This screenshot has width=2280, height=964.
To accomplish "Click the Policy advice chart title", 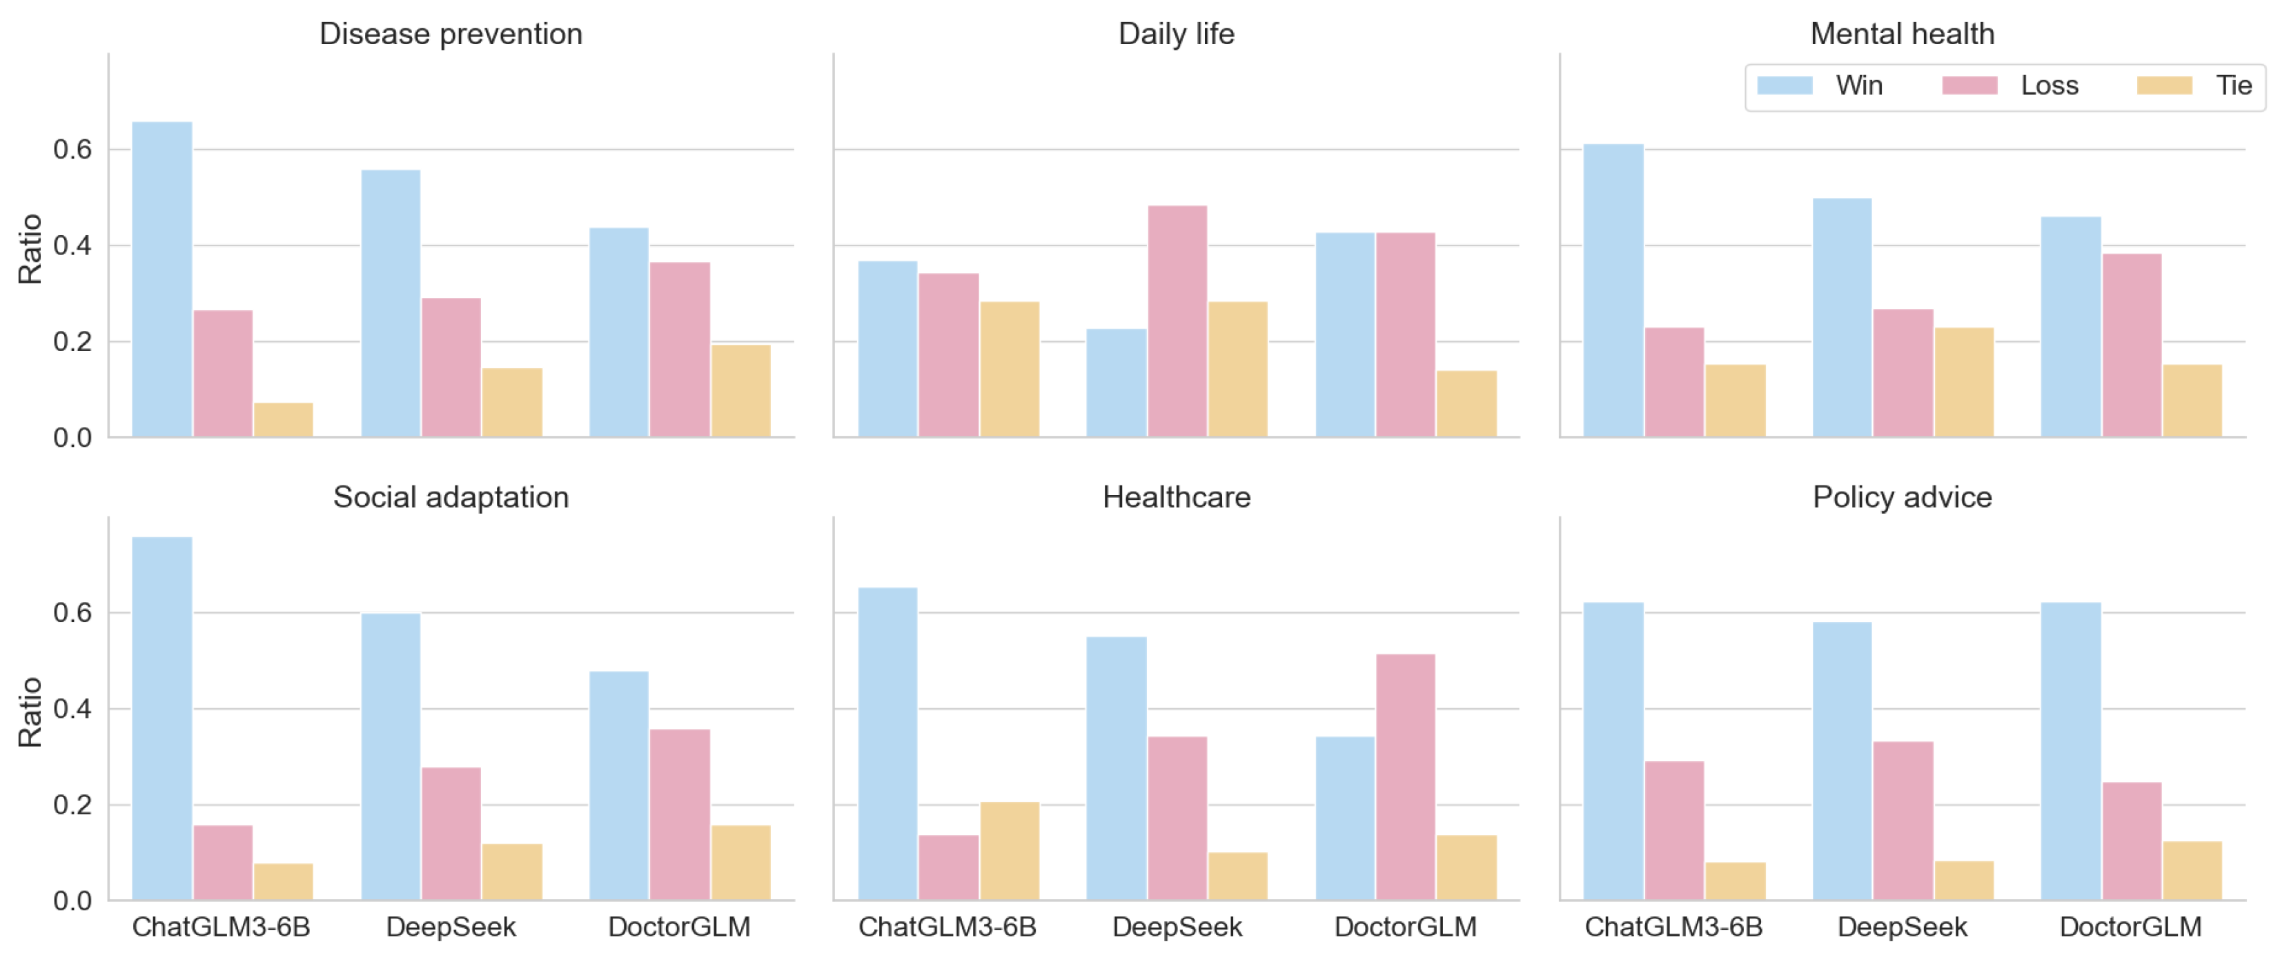I will [1902, 497].
